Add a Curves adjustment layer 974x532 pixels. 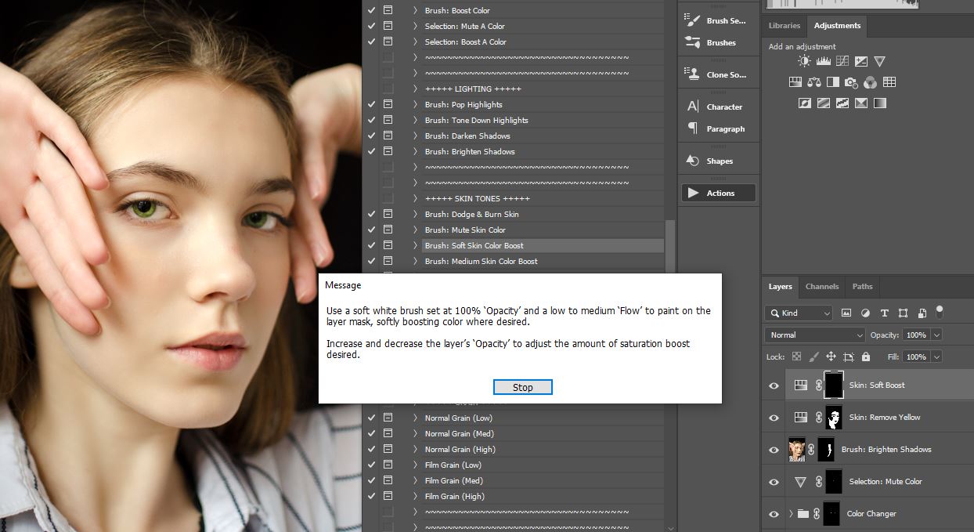pos(842,61)
